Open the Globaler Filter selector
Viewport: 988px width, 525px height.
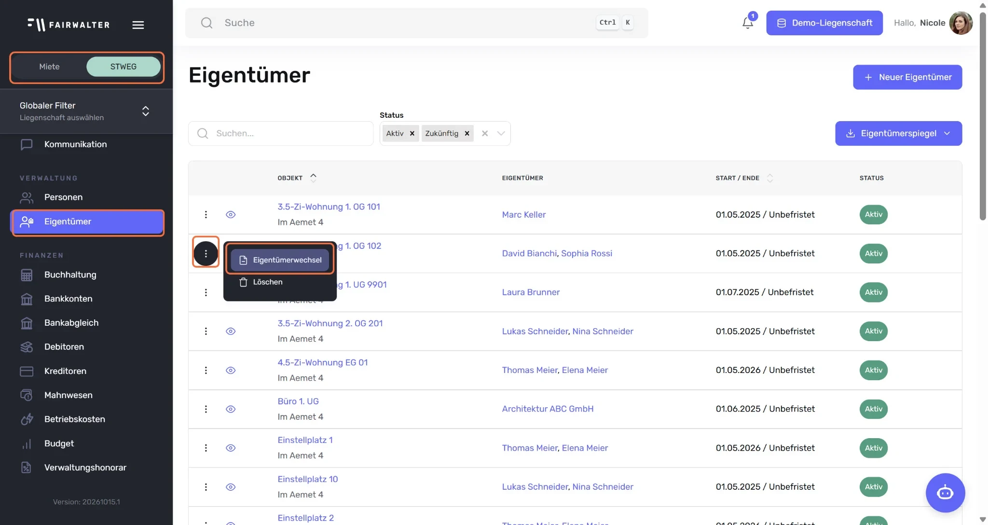tap(86, 111)
